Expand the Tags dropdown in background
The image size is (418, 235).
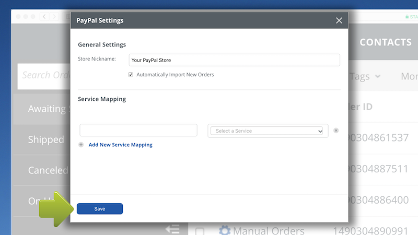click(x=365, y=76)
